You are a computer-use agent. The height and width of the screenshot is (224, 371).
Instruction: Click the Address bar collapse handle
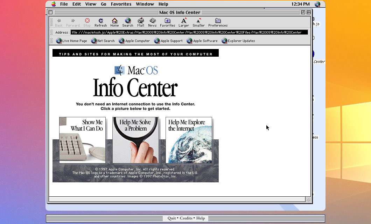(51, 33)
